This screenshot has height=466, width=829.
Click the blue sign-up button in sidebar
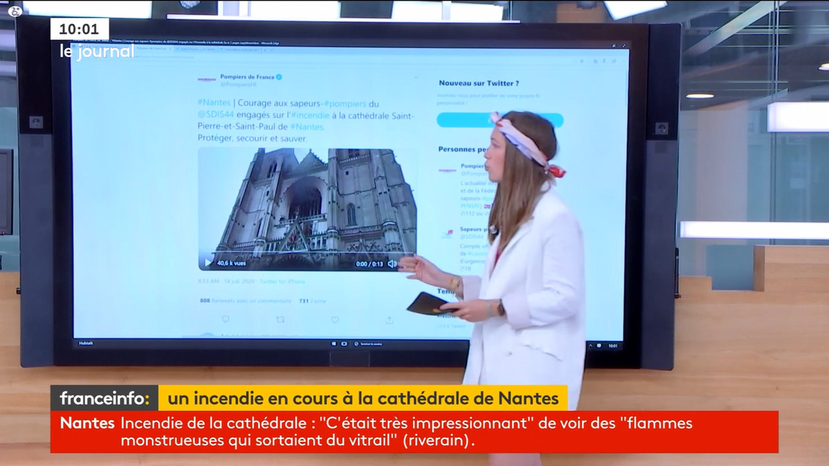pos(500,120)
